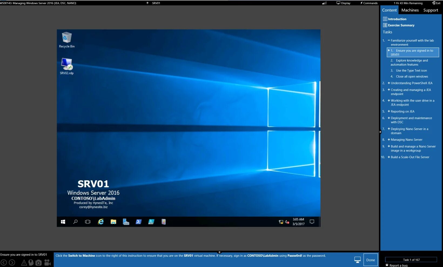The image size is (443, 267).
Task: Open the Display options
Action: 343,3
